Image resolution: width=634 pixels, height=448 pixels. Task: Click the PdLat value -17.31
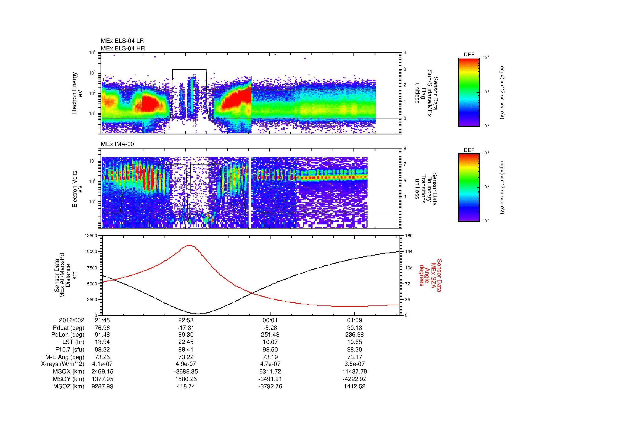(x=186, y=328)
